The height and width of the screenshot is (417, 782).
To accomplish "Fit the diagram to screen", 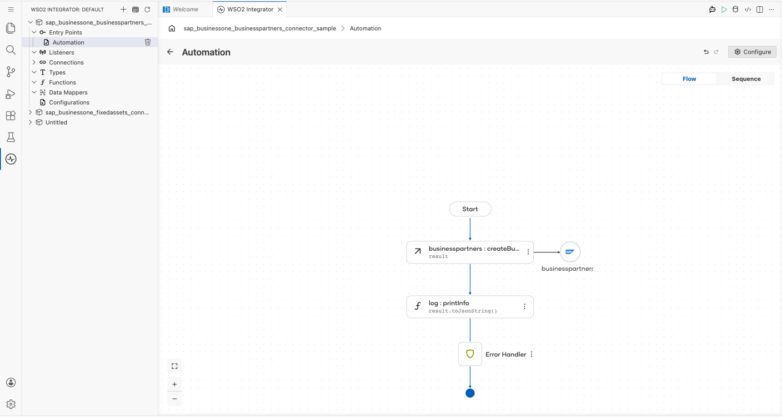I will (x=175, y=366).
